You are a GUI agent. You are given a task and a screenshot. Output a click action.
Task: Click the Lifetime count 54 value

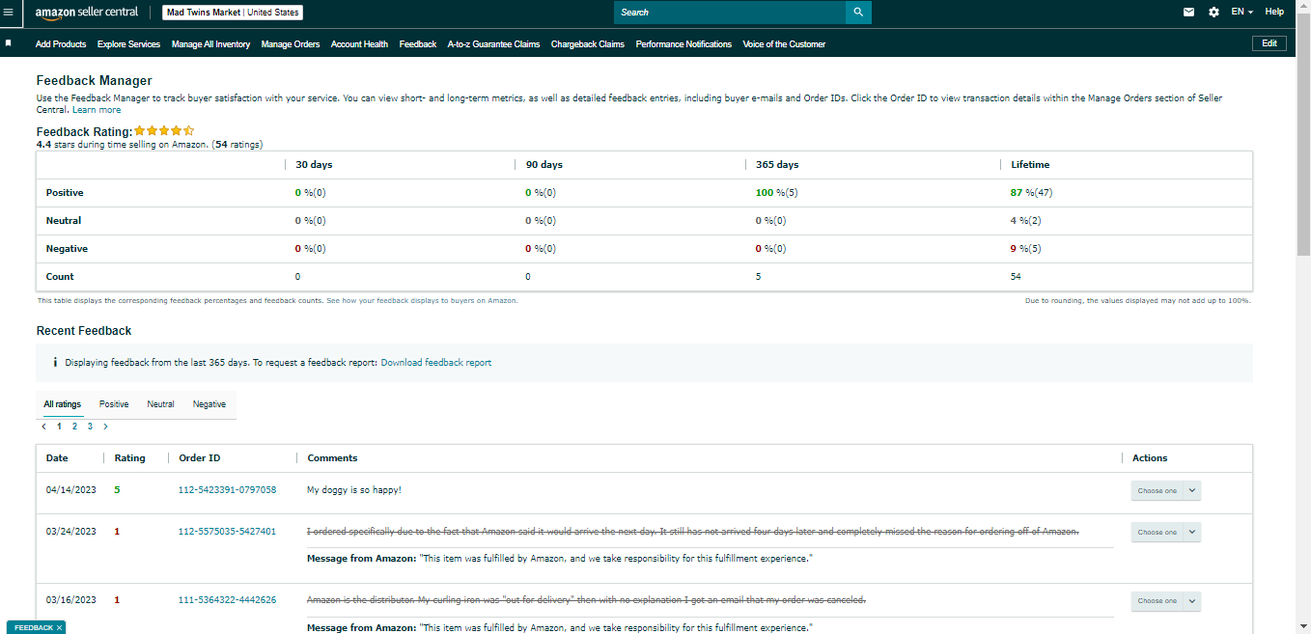1016,277
